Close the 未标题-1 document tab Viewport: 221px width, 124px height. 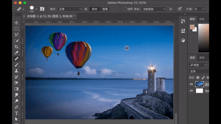tap(24, 16)
